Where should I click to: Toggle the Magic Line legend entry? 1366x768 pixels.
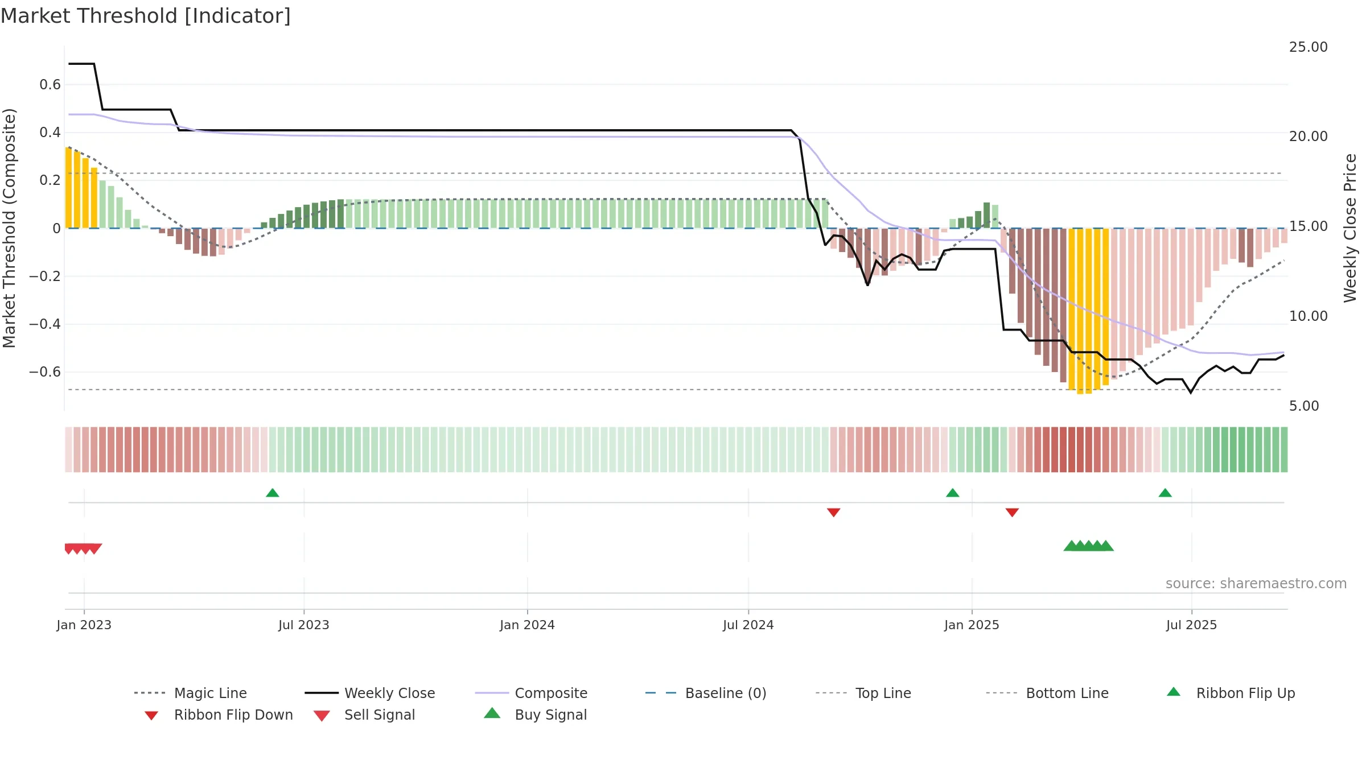pyautogui.click(x=190, y=693)
